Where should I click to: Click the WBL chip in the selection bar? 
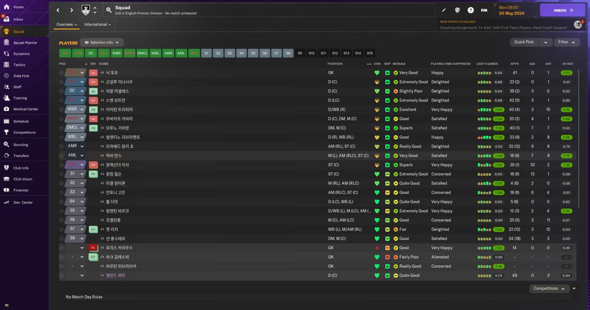(156, 53)
